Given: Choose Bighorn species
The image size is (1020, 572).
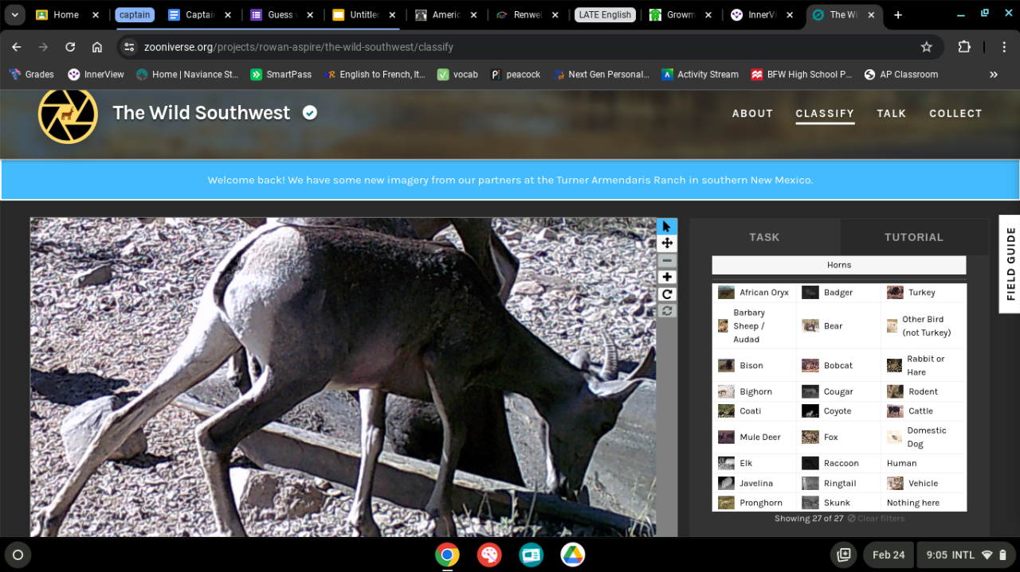Looking at the screenshot, I should [754, 392].
